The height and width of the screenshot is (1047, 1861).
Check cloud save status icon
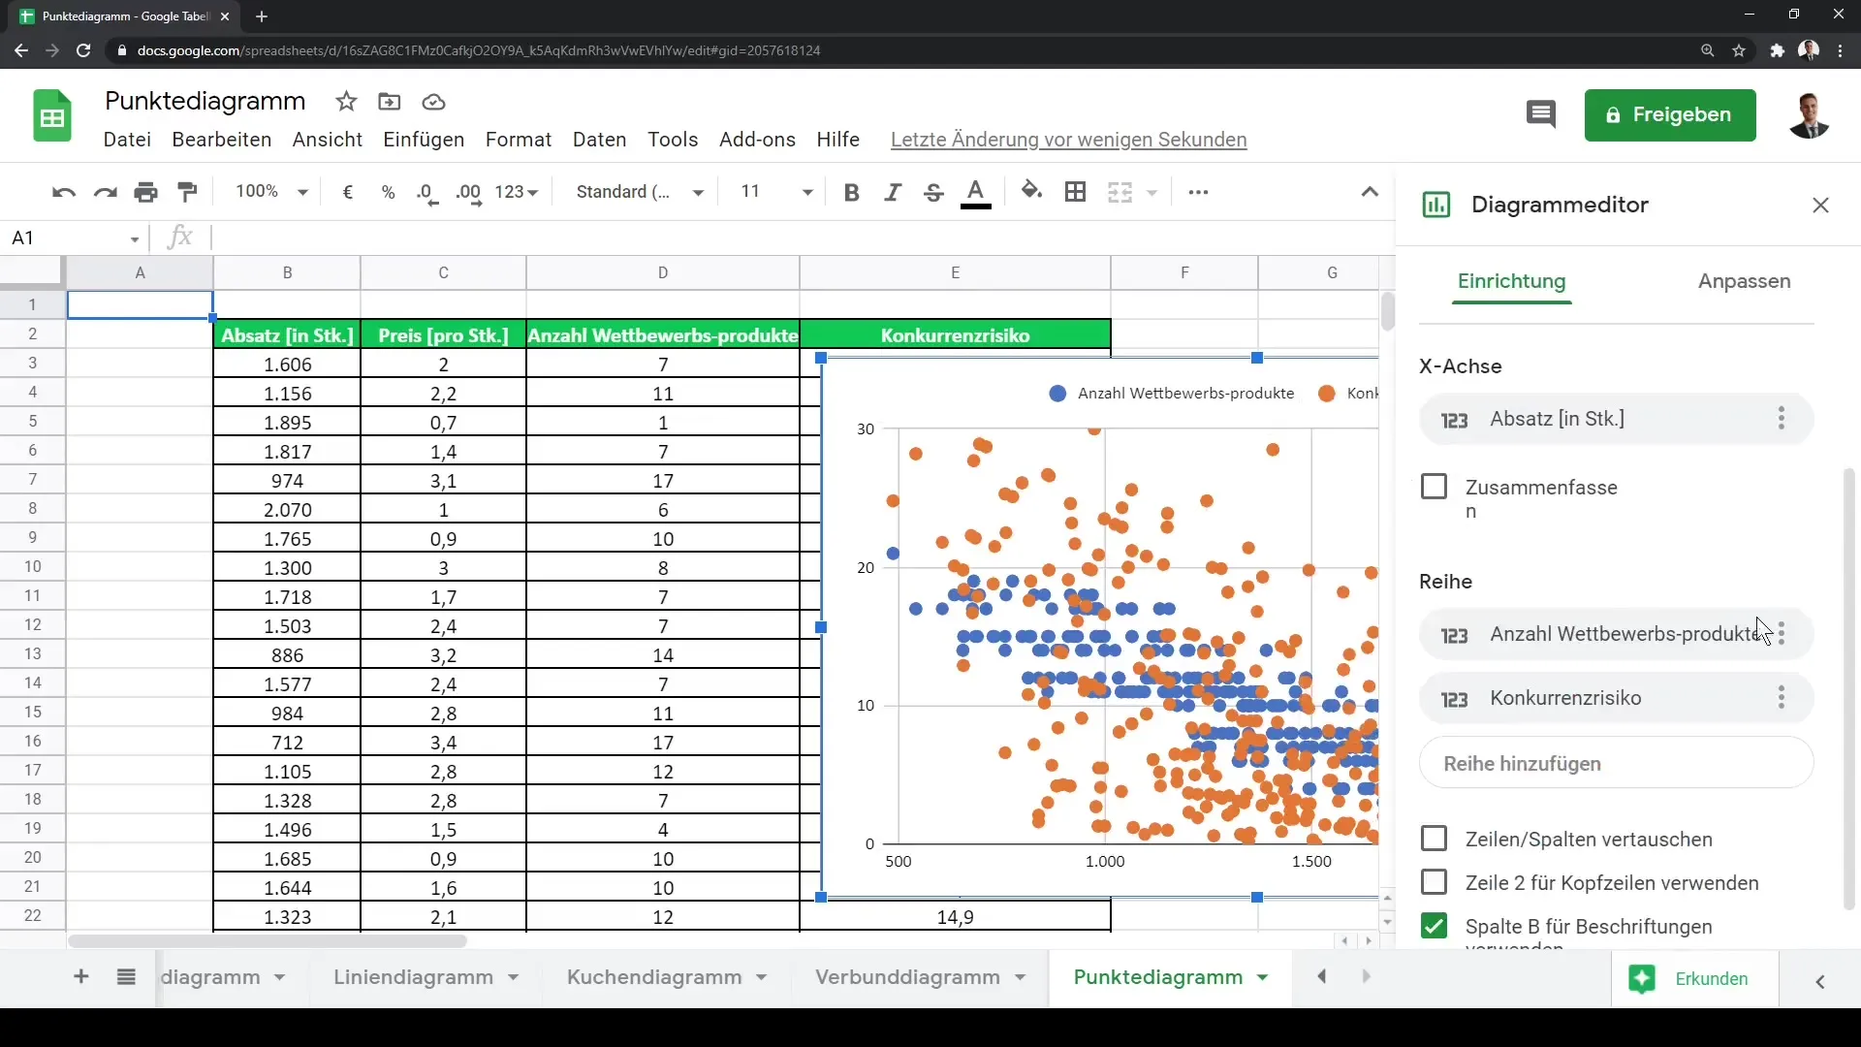[x=433, y=102]
